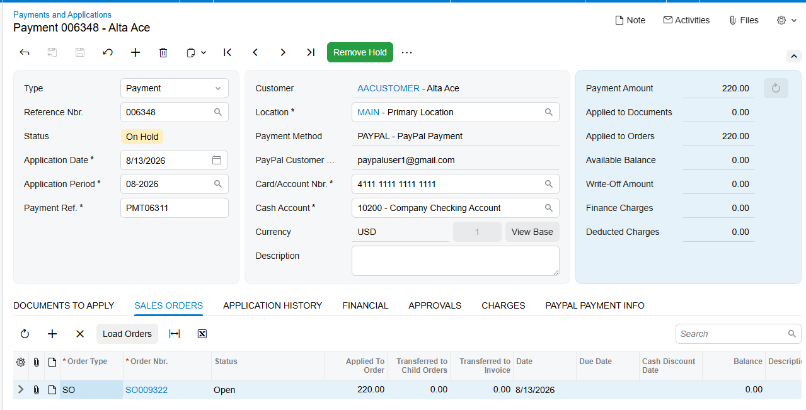Click the Files paperclip column header icon

(x=37, y=362)
